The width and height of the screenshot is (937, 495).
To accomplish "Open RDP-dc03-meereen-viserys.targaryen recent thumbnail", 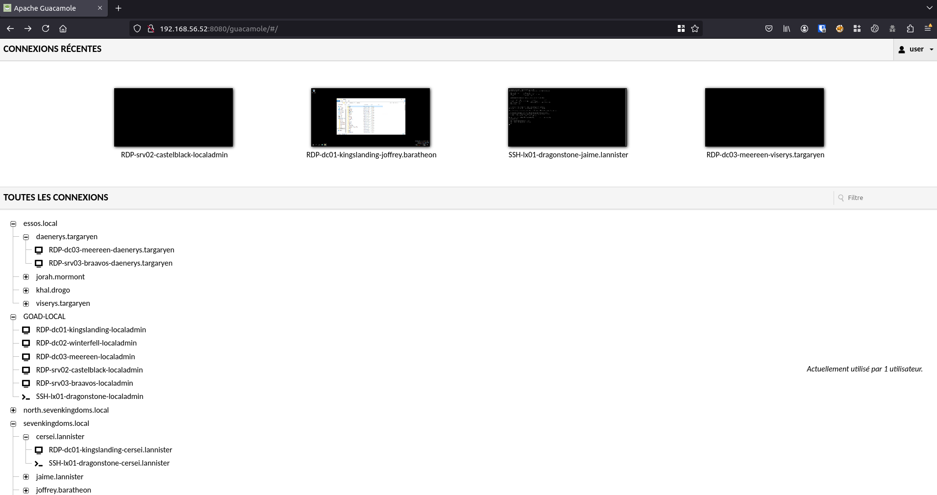I will (764, 118).
